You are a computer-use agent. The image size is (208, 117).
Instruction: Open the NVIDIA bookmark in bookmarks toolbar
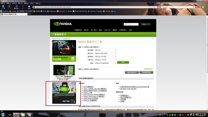click(37, 11)
